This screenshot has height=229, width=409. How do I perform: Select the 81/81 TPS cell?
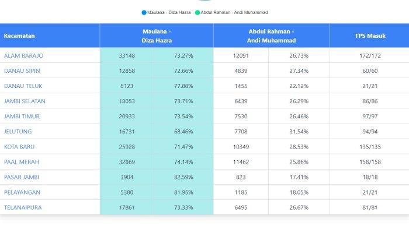370,207
